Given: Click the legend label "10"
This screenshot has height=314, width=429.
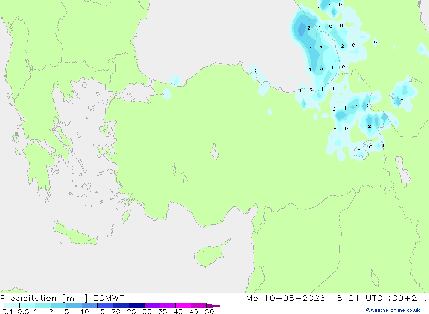Looking at the screenshot, I should click(x=85, y=311).
